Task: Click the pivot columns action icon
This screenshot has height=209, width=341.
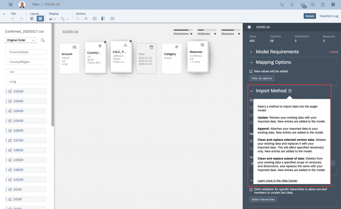Action: coord(103,19)
